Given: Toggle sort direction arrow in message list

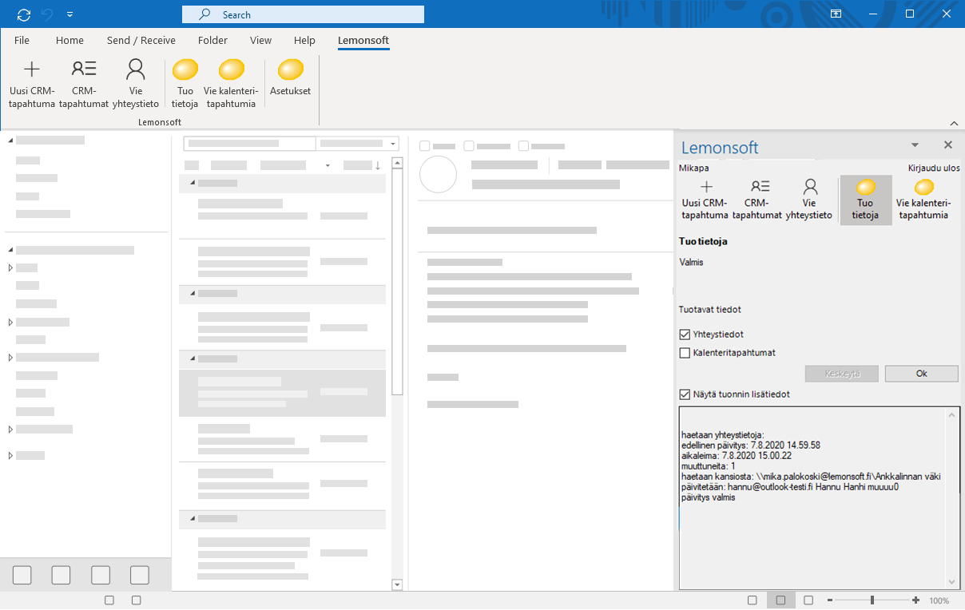Looking at the screenshot, I should pos(378,165).
